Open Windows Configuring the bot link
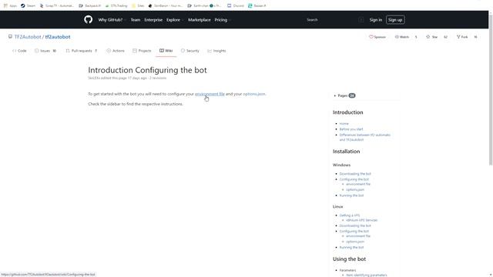This screenshot has width=493, height=277. [x=354, y=179]
